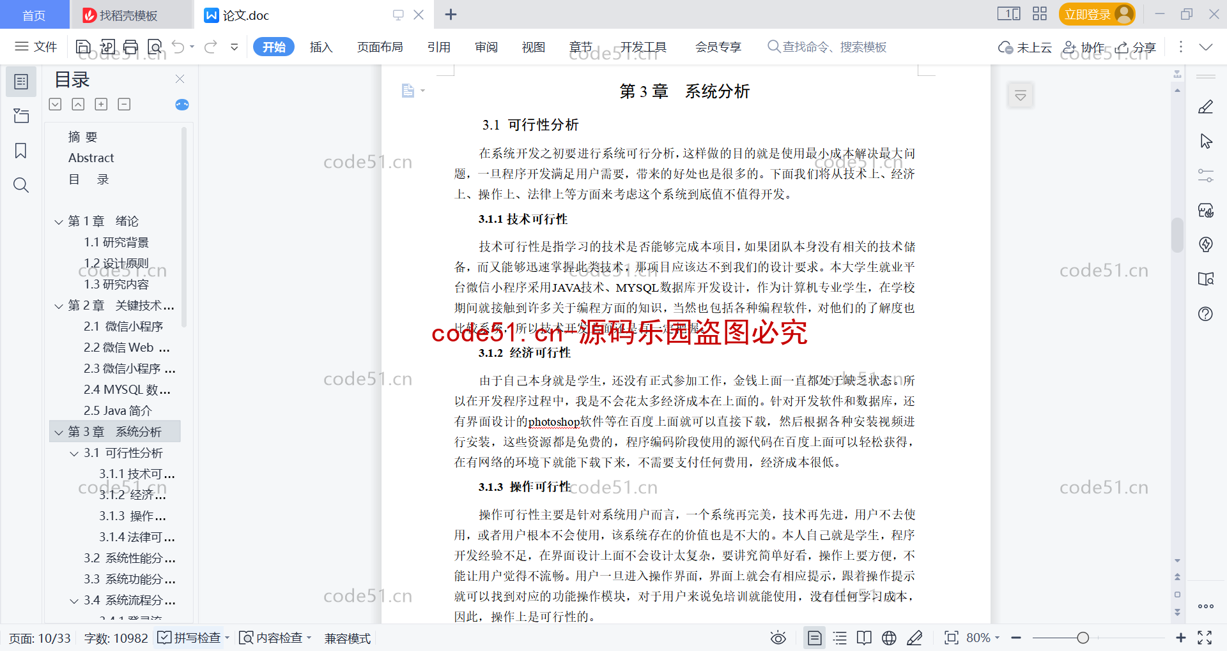Switch to the 审阅 tab

[x=486, y=47]
